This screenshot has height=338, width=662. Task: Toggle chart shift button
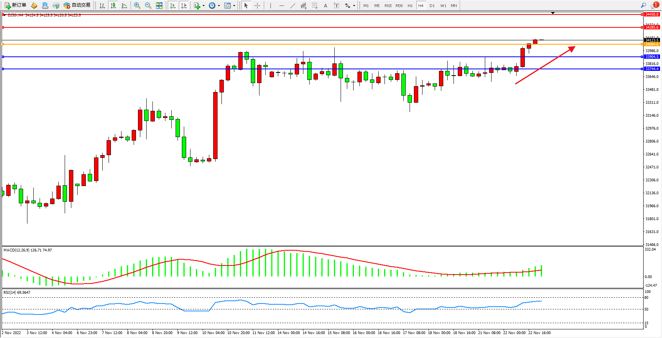[x=183, y=5]
